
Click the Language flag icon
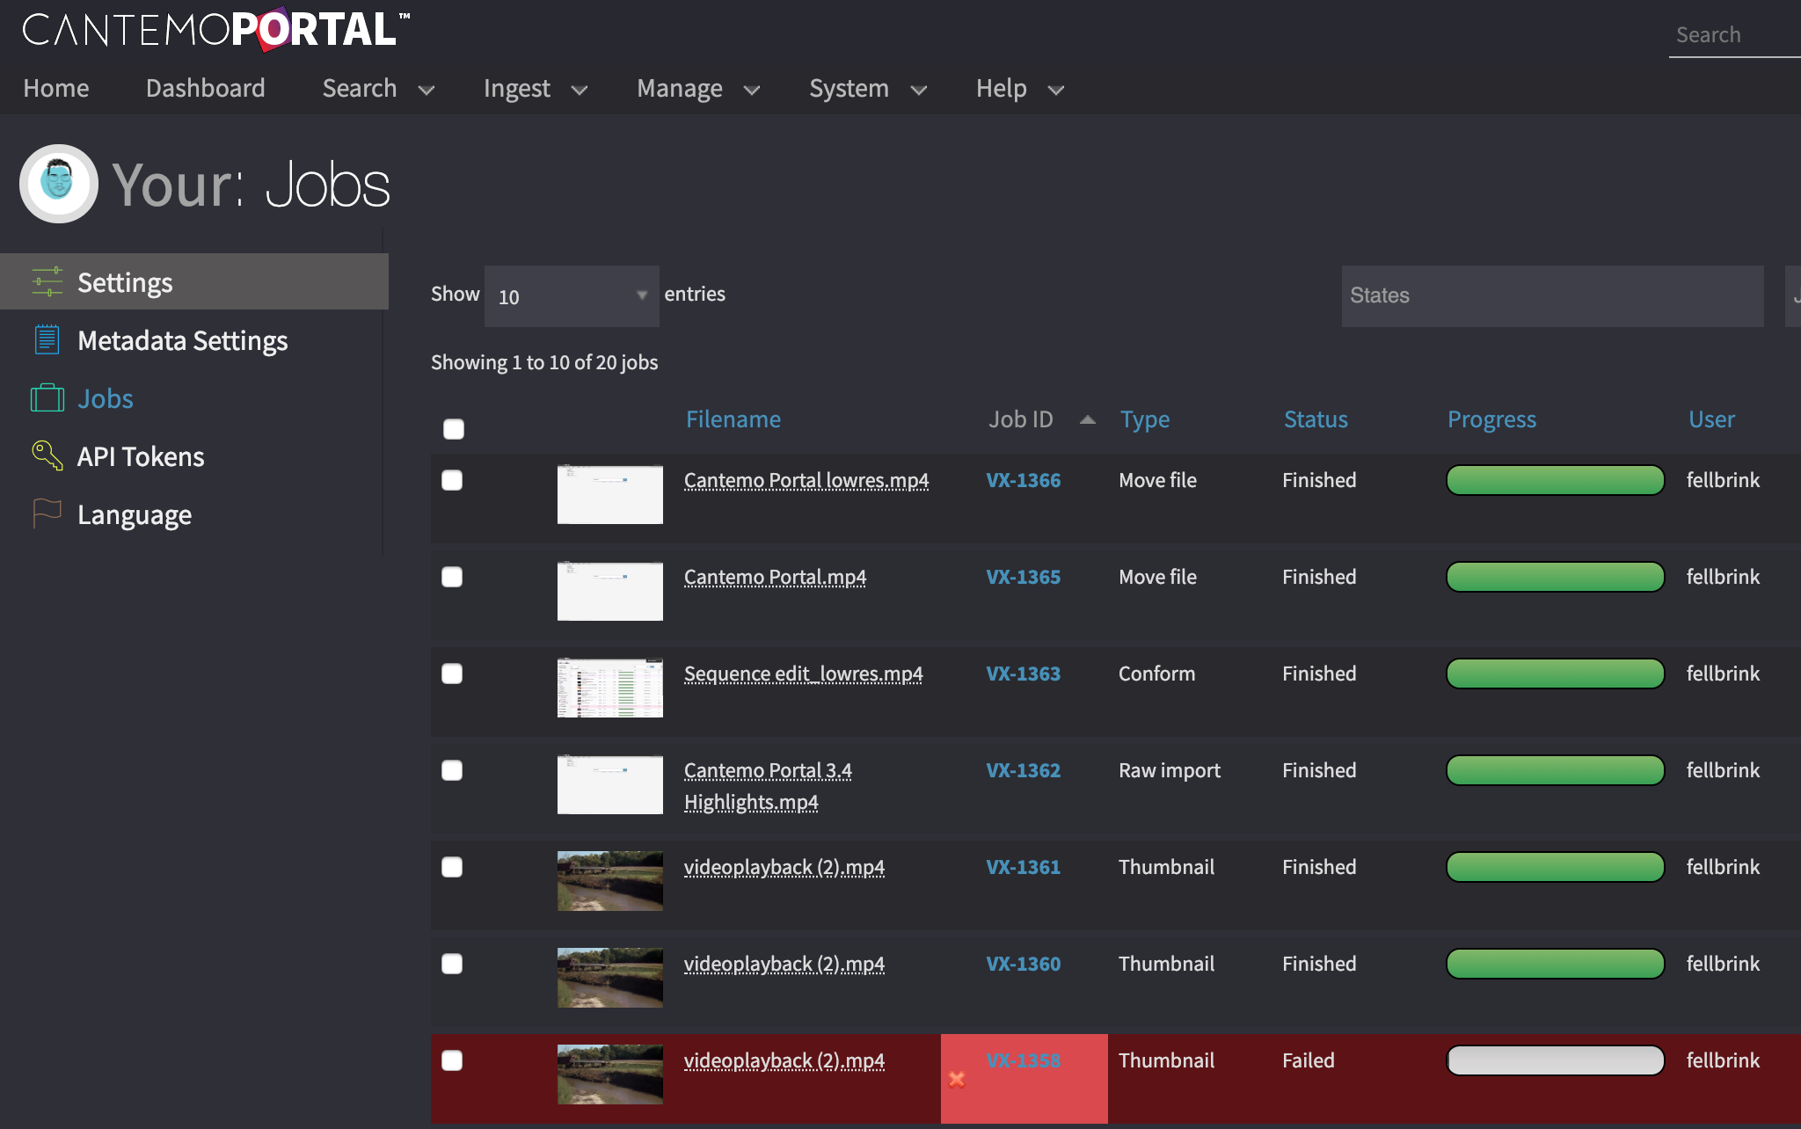[47, 514]
